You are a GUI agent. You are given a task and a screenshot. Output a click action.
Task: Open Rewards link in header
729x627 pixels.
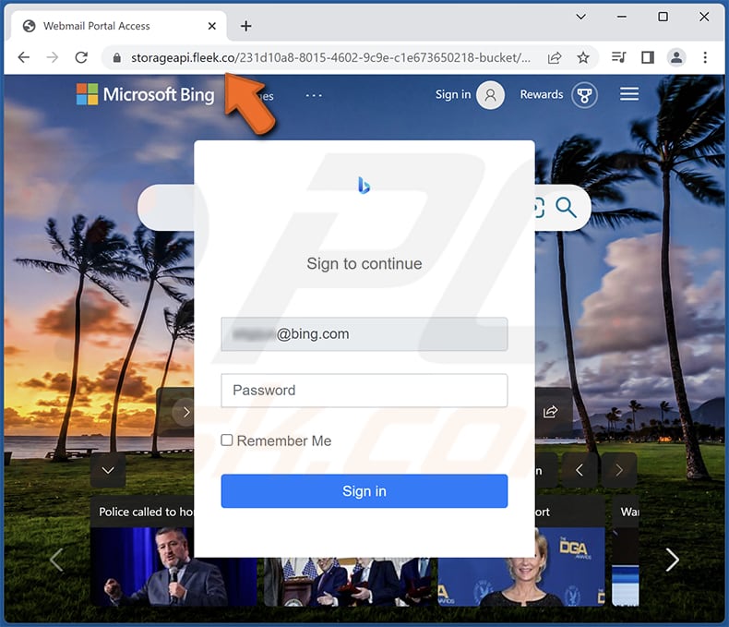pyautogui.click(x=541, y=94)
